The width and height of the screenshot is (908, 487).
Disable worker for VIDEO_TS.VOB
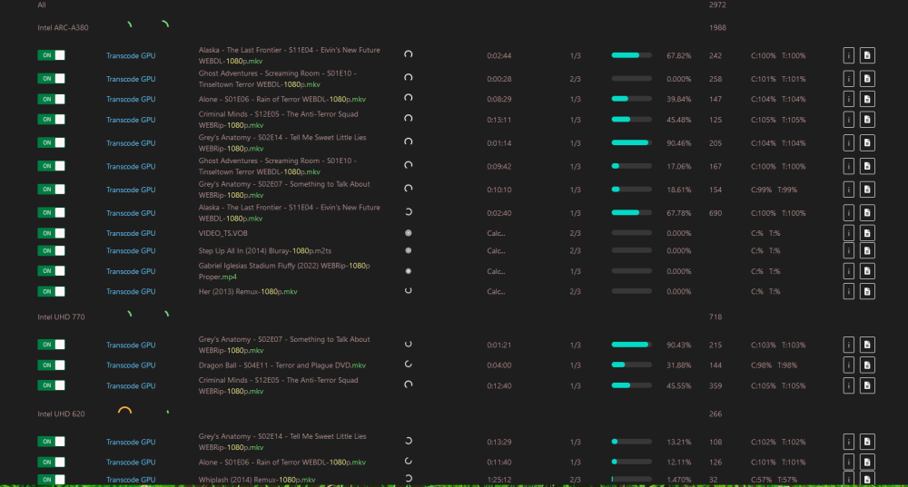[51, 233]
